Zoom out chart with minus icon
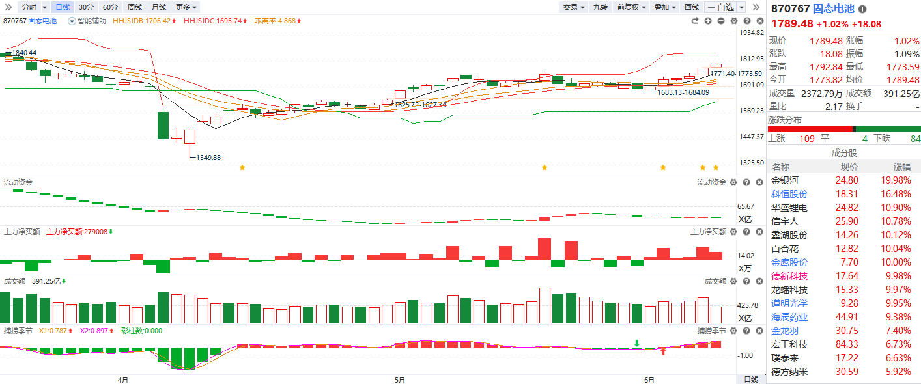Image resolution: width=921 pixels, height=384 pixels. tap(721, 21)
